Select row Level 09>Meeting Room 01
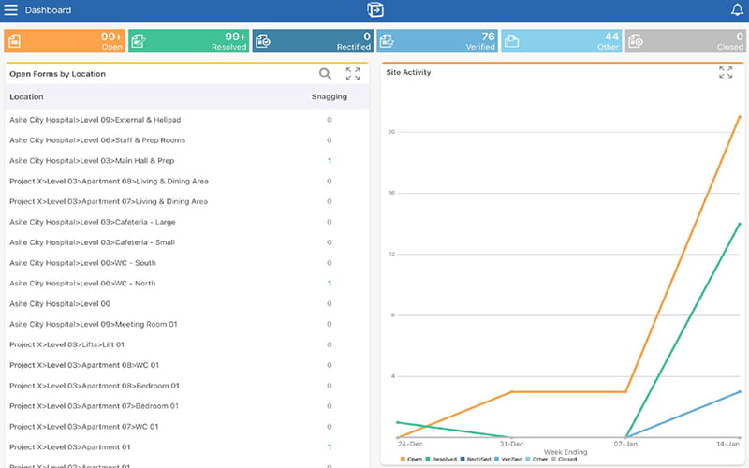Image resolution: width=749 pixels, height=468 pixels. 186,324
